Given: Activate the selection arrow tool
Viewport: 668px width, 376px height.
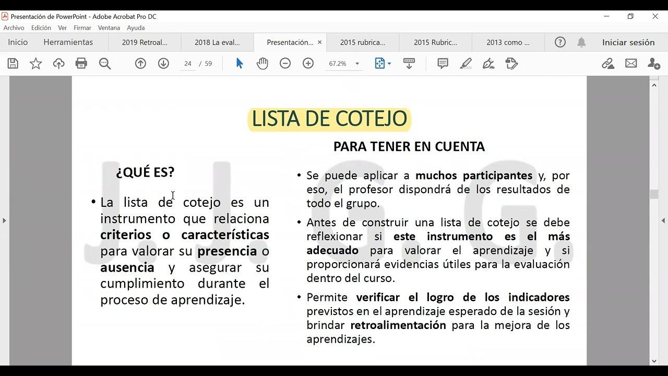Looking at the screenshot, I should pos(240,64).
